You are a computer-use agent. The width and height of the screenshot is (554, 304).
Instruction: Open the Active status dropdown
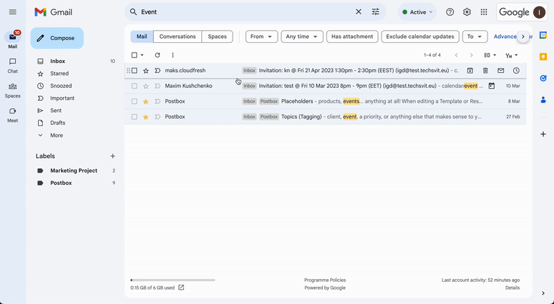[418, 12]
